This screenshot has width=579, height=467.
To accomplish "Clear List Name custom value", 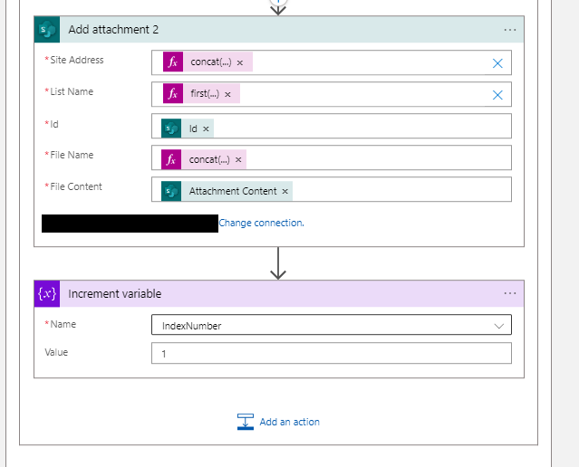I will pos(497,95).
